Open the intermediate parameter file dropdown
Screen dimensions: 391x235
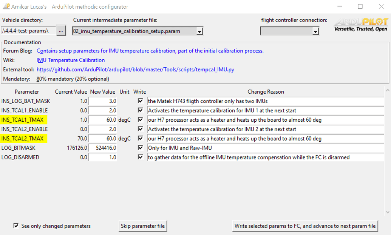click(x=199, y=31)
